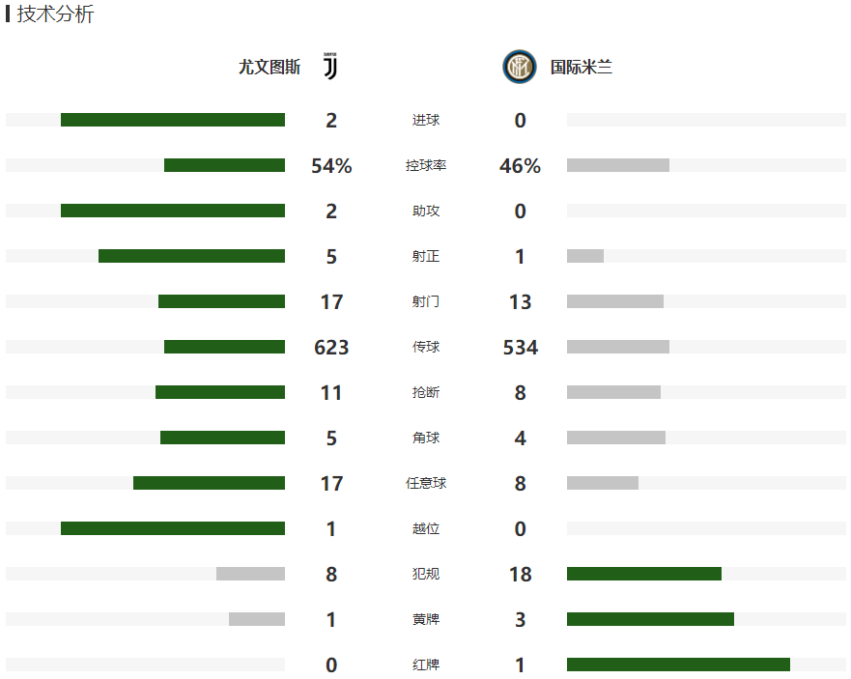Select the 技术分析 section heading
This screenshot has height=679, width=851.
(x=55, y=14)
